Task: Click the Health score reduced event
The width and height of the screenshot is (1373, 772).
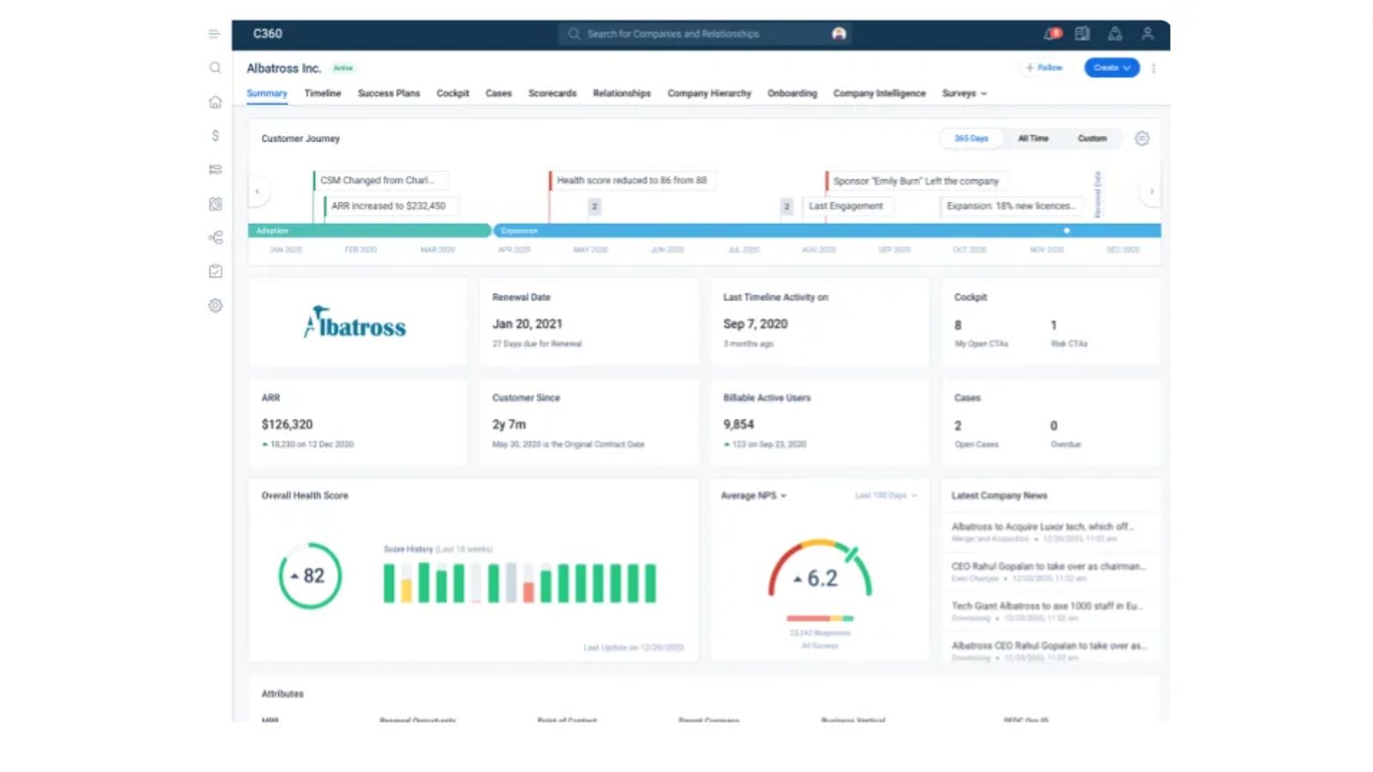Action: point(632,180)
